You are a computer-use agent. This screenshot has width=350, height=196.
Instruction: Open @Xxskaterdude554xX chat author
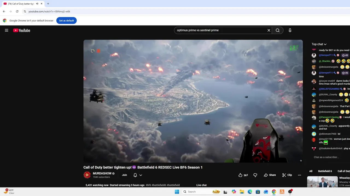point(331,148)
